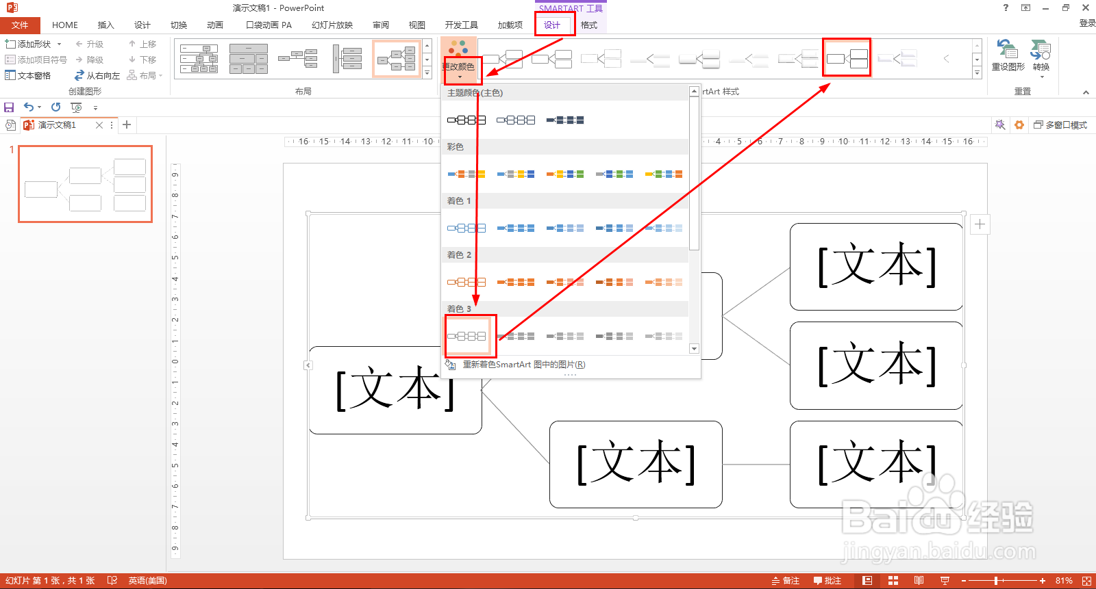
Task: Click 重设图形 reset graphic icon
Action: point(1008,56)
